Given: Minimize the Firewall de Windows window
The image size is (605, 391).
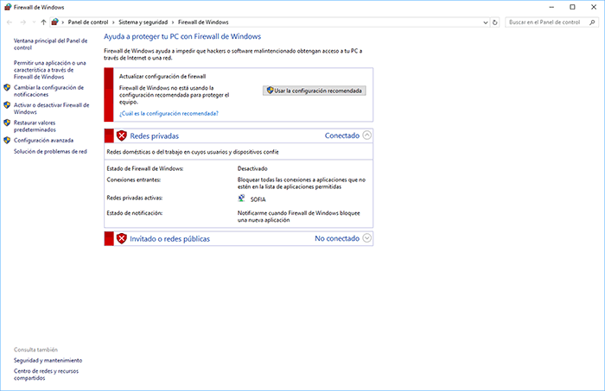Looking at the screenshot, I should 551,7.
